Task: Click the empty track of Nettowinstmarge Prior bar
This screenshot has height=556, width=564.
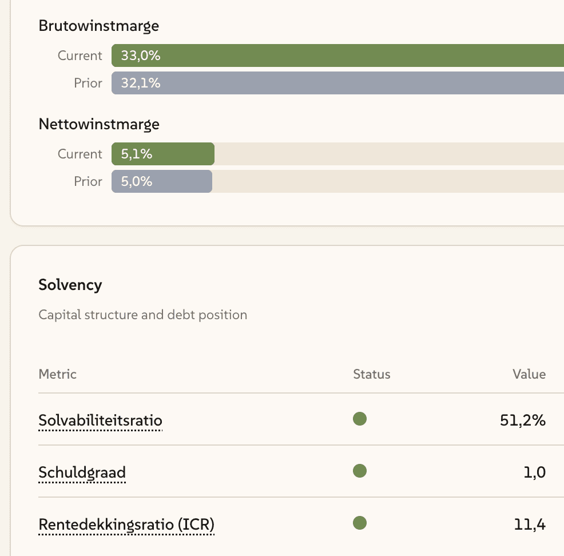Action: (388, 181)
